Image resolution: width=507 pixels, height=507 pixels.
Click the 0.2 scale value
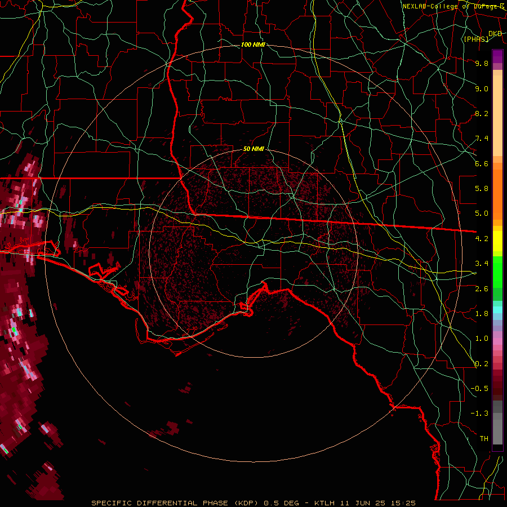coord(482,364)
